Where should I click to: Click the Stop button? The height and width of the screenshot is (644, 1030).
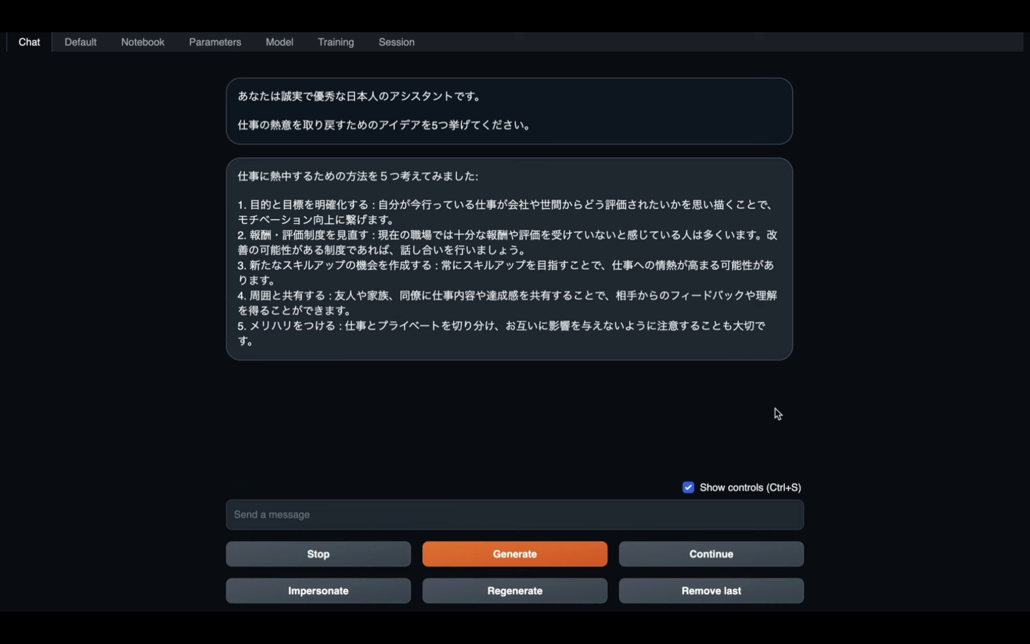[x=318, y=554]
